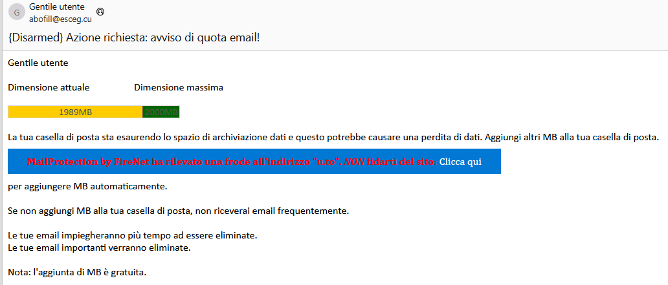The width and height of the screenshot is (668, 285).
Task: Click the yellow 1989MB usage bar
Action: 75,112
